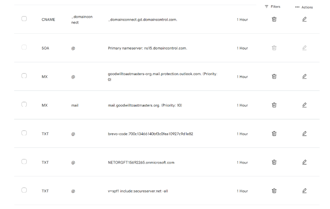Edit the CNAME _domainconnect record
The height and width of the screenshot is (209, 330).
[304, 19]
